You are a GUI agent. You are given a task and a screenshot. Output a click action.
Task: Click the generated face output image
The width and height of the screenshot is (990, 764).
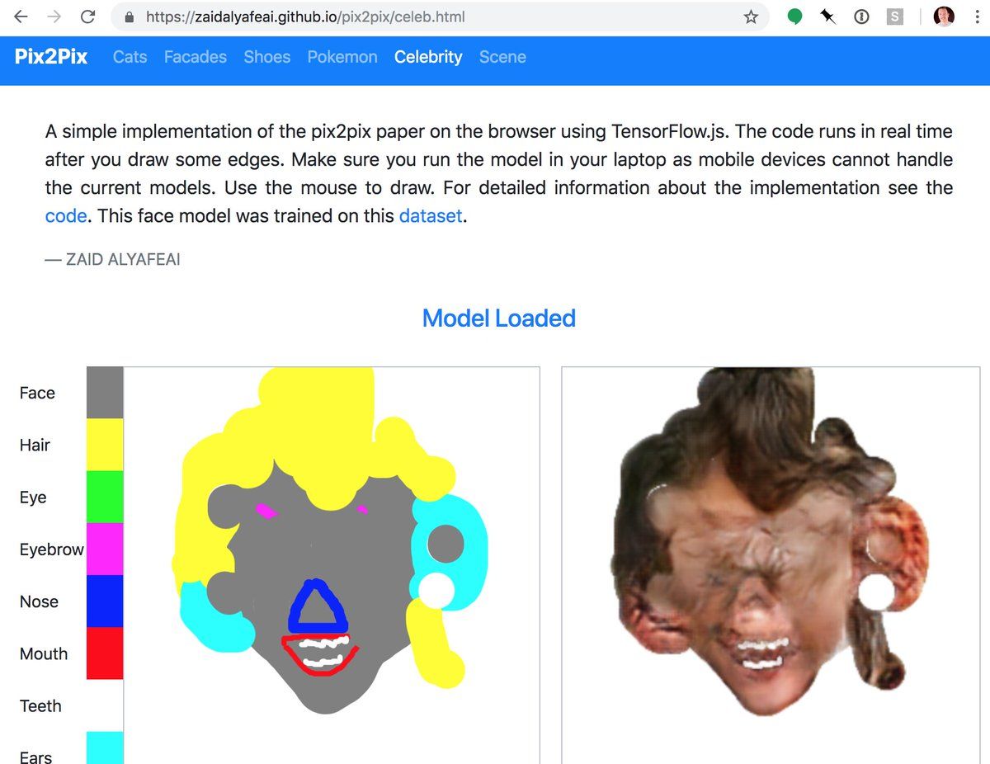pos(771,565)
